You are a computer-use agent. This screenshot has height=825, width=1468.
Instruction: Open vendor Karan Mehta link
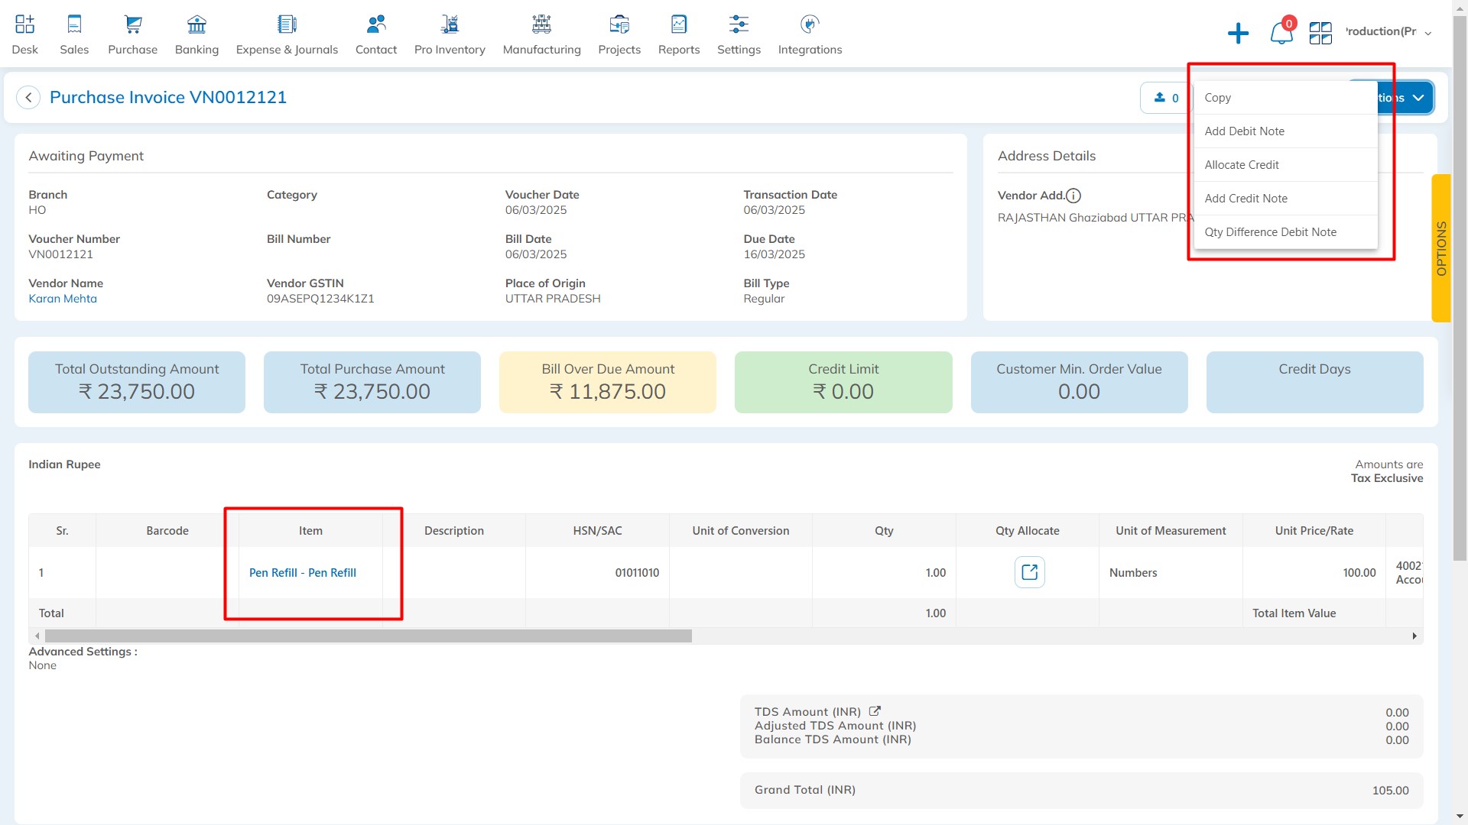[x=63, y=299]
